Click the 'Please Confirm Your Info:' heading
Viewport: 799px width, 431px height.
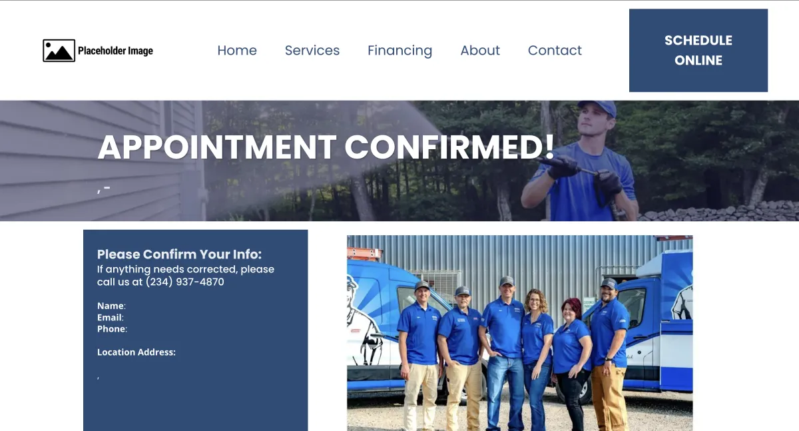click(180, 254)
